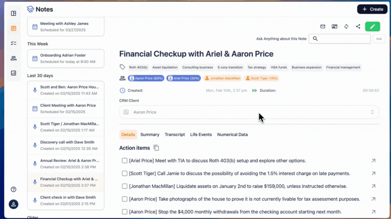Click the green edit pencil button
This screenshot has height=219, width=391.
[372, 26]
